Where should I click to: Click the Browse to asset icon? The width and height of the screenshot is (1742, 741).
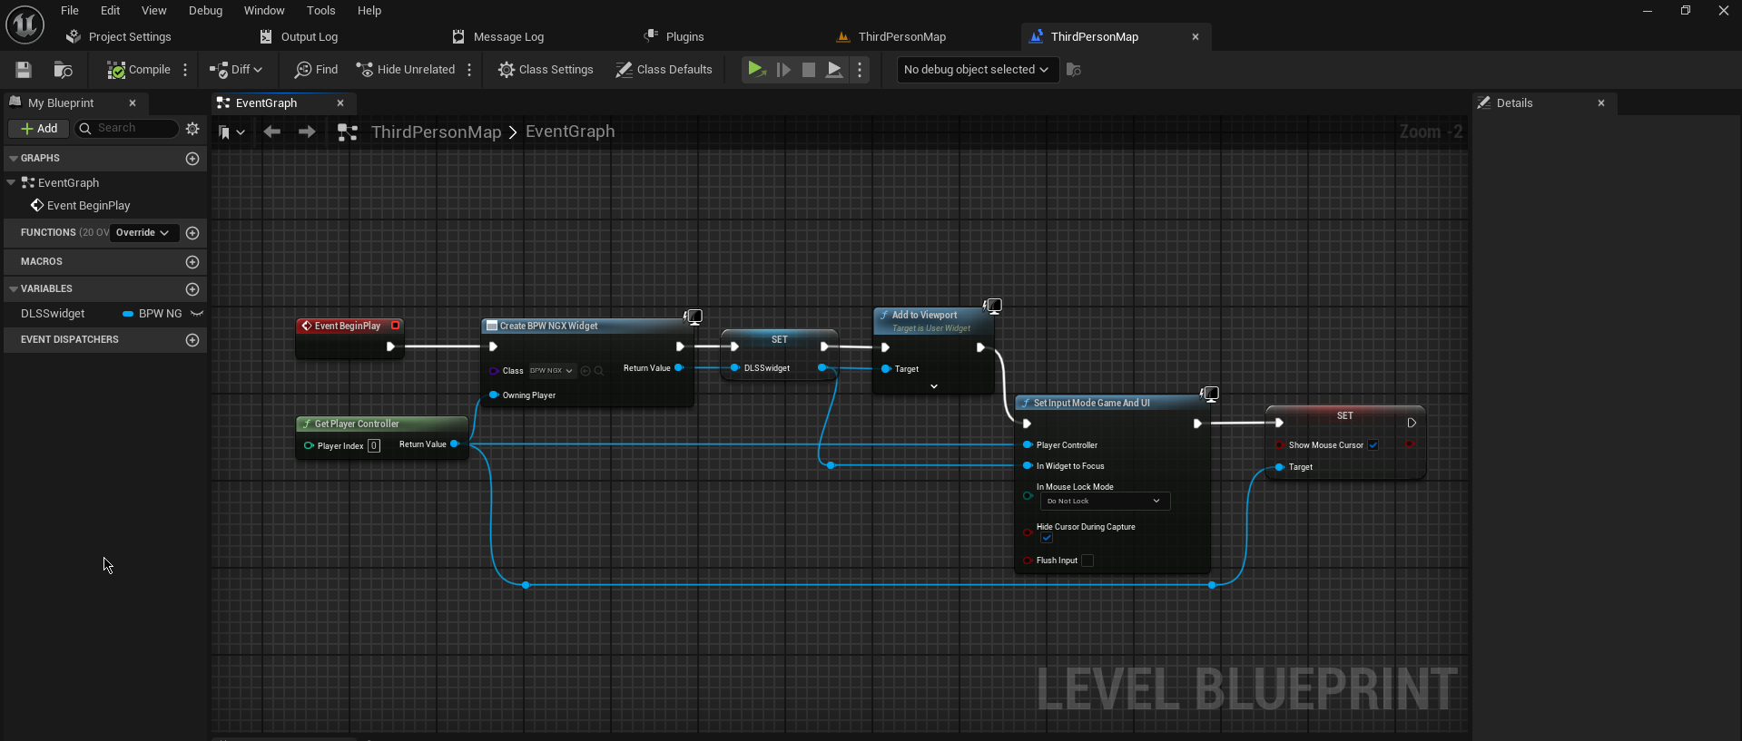[x=63, y=70]
